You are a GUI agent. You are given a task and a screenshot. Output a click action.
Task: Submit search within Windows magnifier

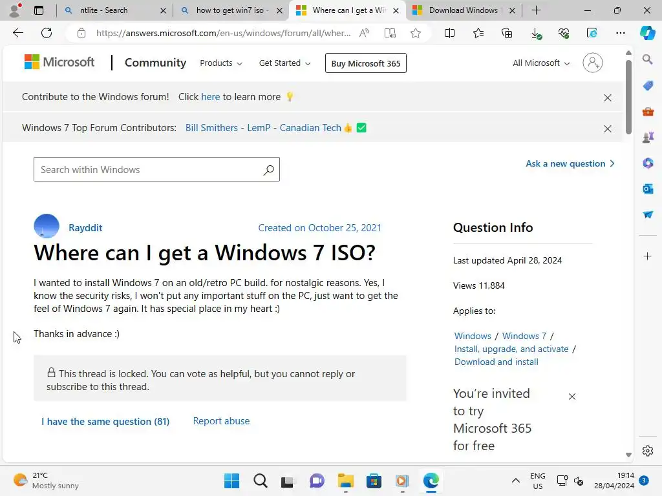[x=268, y=170]
